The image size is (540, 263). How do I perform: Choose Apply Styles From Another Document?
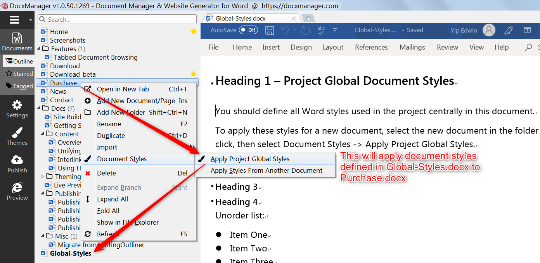265,170
